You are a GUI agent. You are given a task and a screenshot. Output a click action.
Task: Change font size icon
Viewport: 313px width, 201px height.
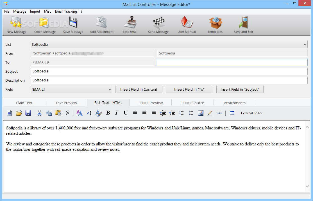[89, 113]
